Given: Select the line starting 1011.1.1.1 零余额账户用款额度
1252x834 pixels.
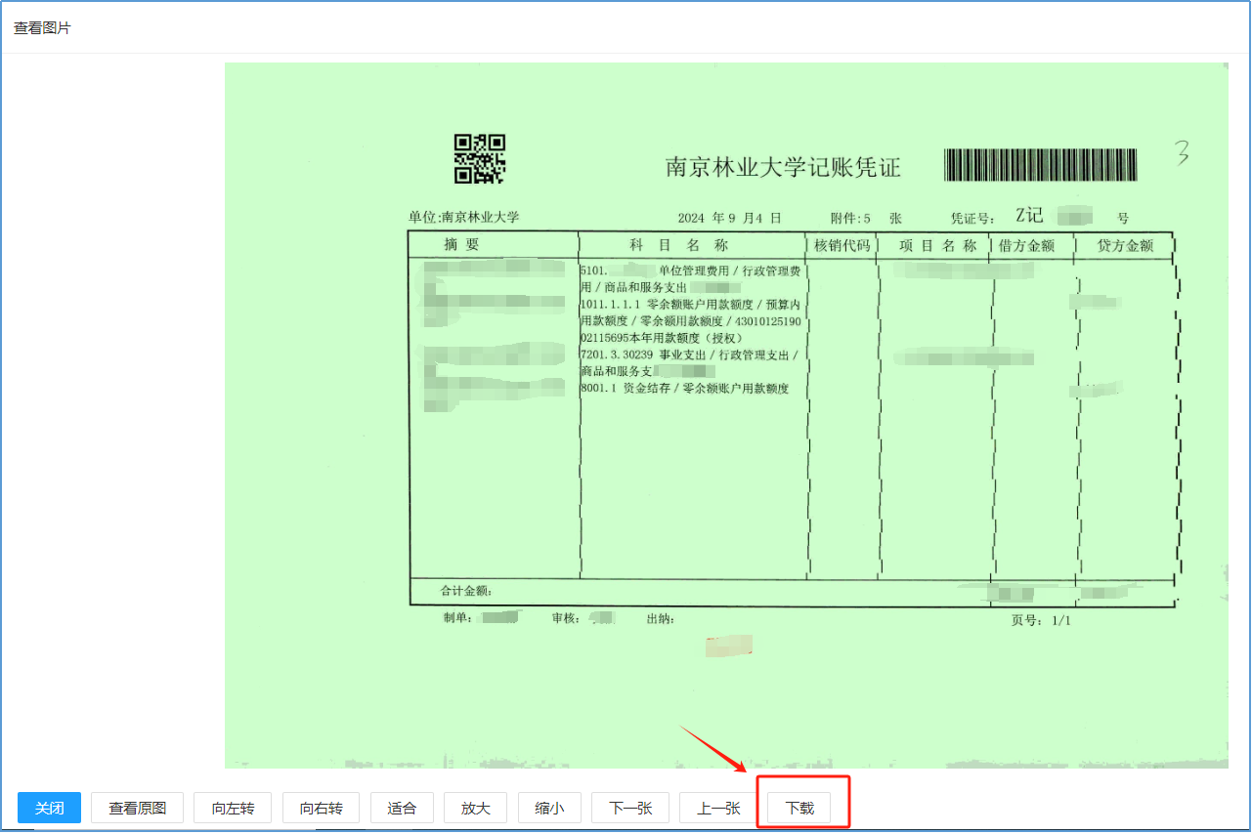Looking at the screenshot, I should click(x=690, y=305).
